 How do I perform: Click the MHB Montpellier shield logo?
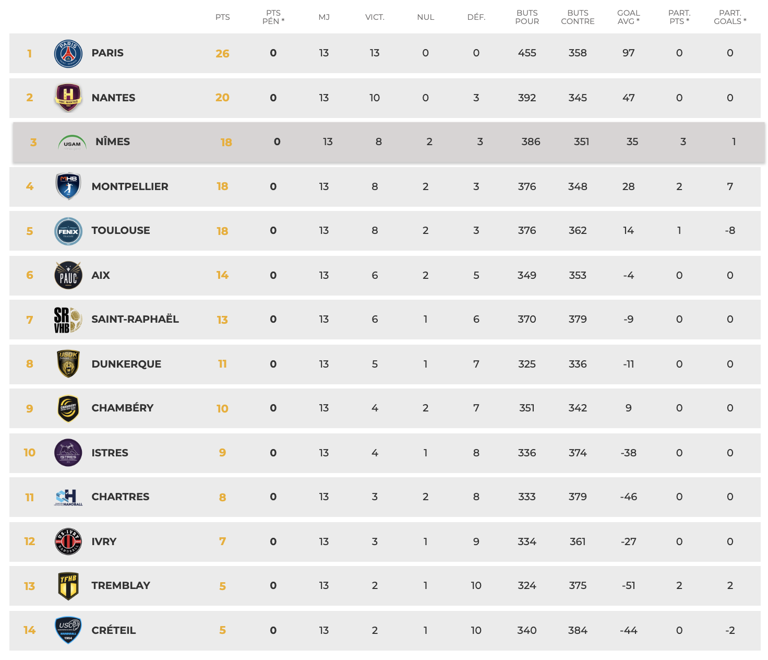coord(68,186)
